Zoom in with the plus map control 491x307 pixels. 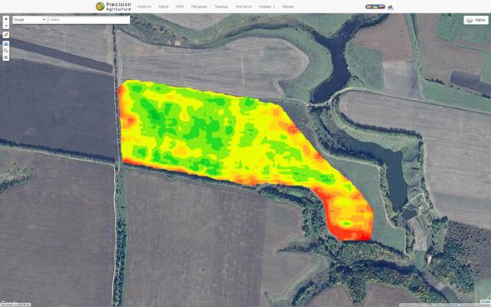6,19
